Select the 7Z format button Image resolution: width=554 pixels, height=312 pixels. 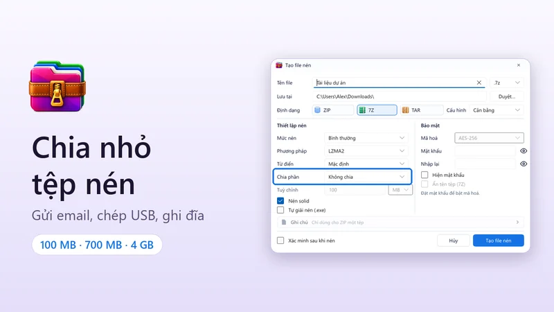pyautogui.click(x=377, y=110)
